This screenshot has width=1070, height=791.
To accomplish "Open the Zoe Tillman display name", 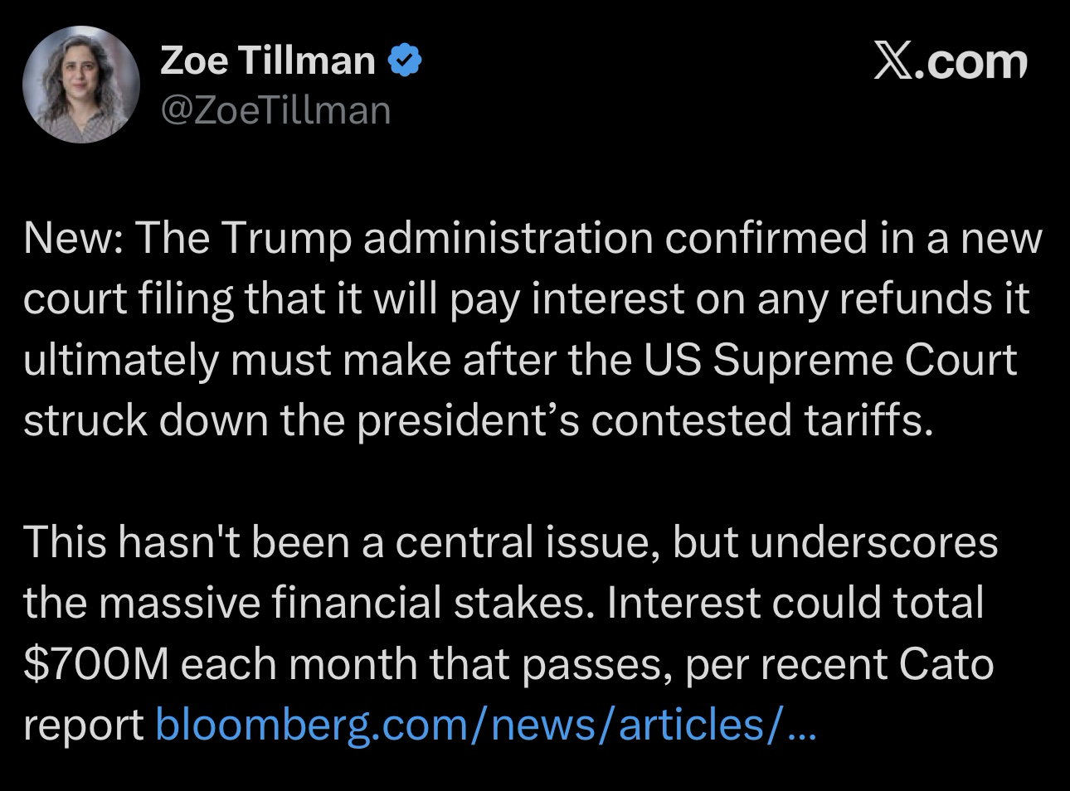I will [267, 61].
